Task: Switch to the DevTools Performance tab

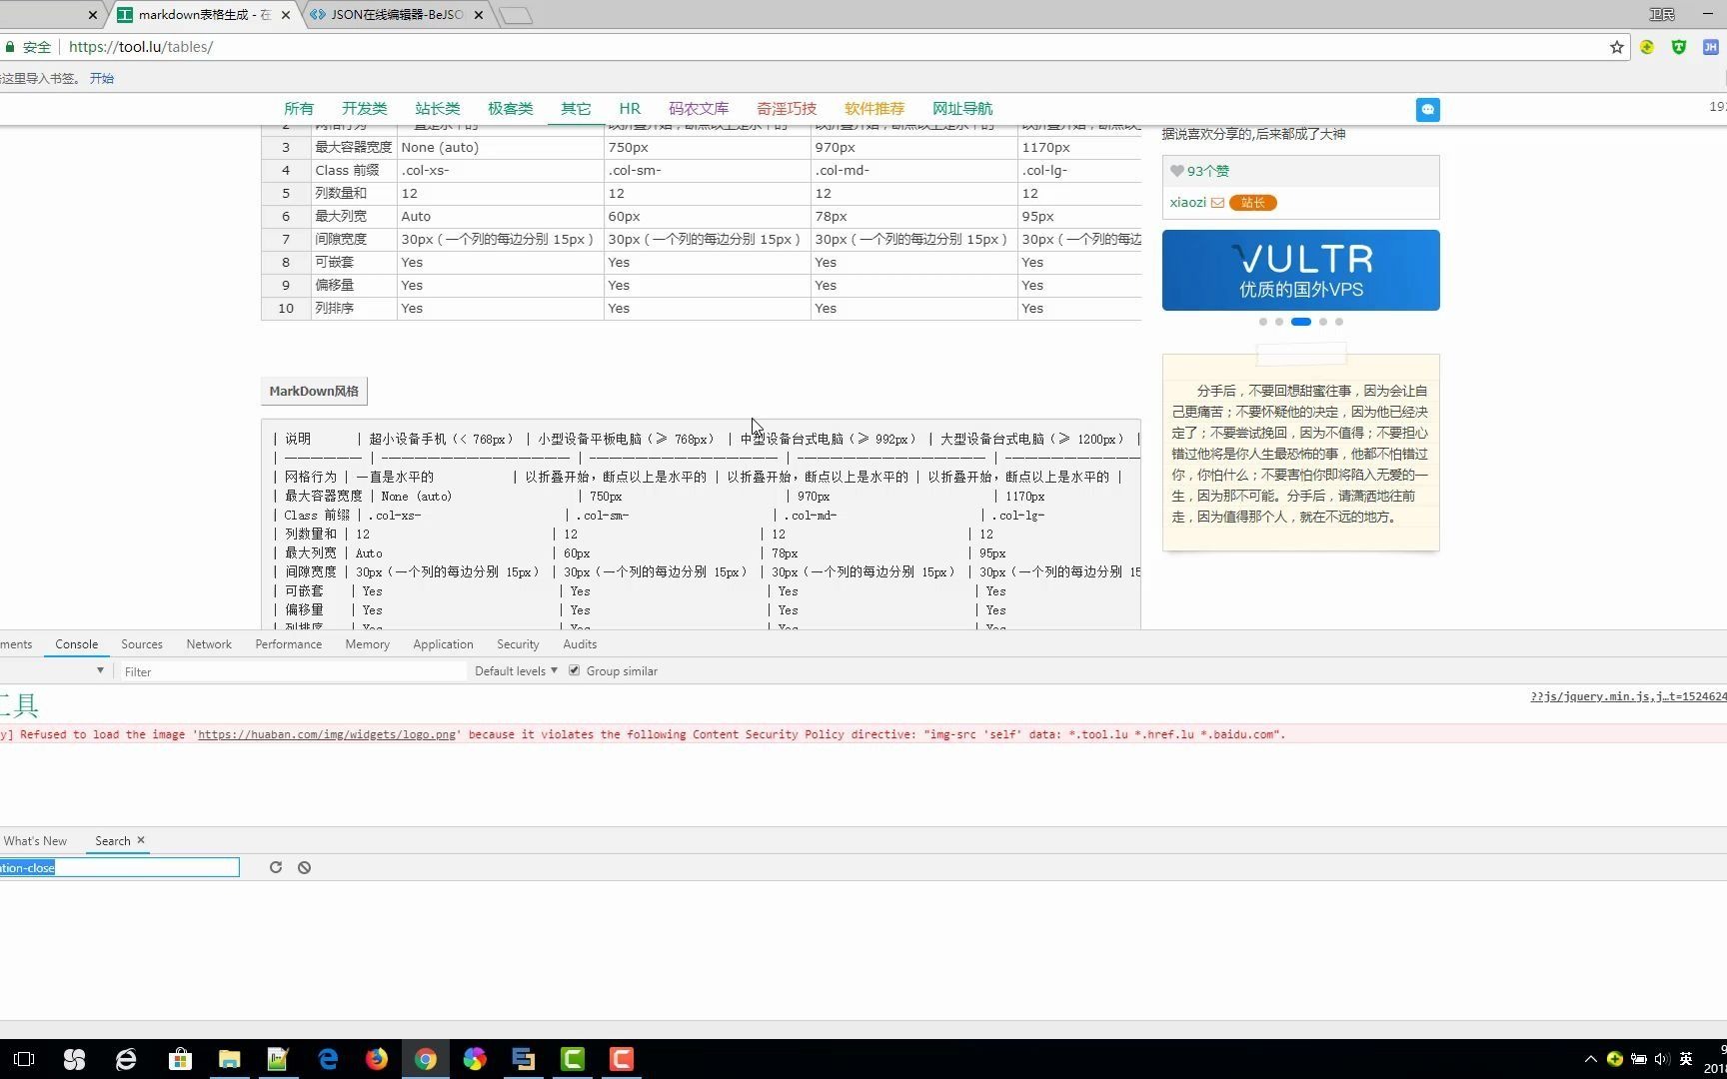Action: point(289,644)
